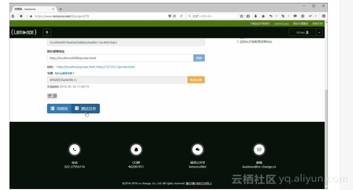Screen dimensions: 353x190
Task: Click the ICP registration number link
Action: pyautogui.click(x=199, y=183)
